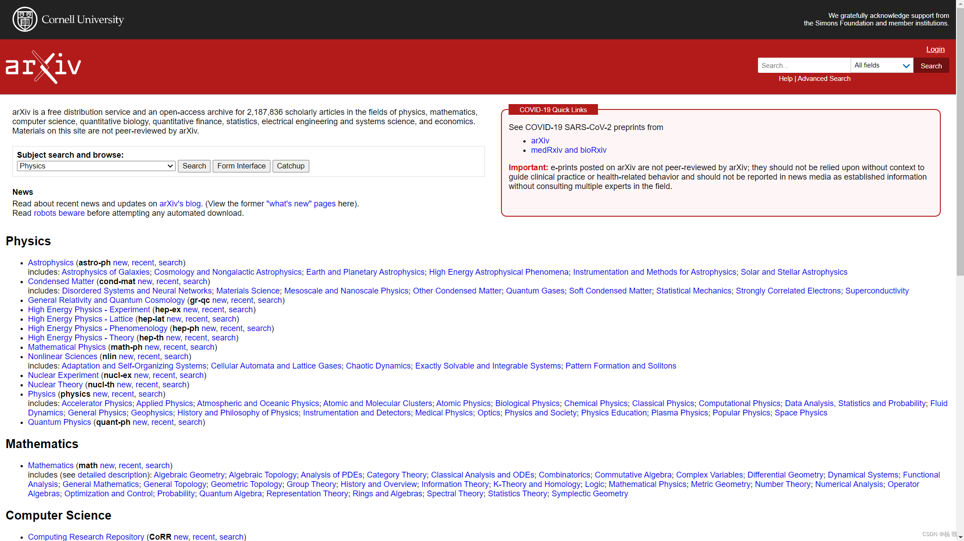The image size is (964, 541).
Task: Click the Cornell University seal logo
Action: tap(25, 19)
